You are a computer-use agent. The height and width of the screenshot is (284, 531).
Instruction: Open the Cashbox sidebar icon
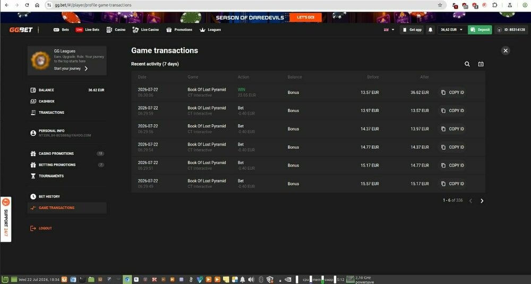(x=33, y=101)
